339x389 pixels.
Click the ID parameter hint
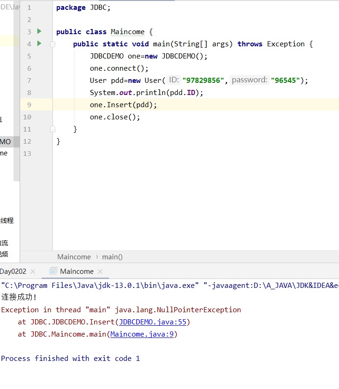174,80
